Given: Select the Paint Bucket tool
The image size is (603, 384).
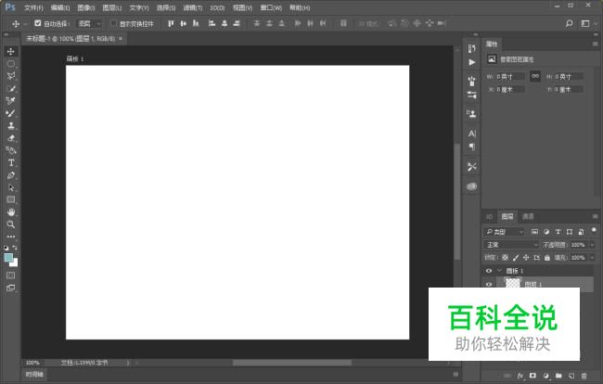Looking at the screenshot, I should [x=11, y=150].
